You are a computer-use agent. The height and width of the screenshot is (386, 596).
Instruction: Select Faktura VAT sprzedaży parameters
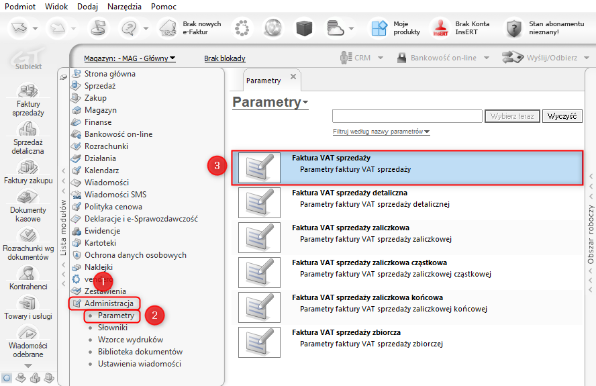click(x=407, y=168)
